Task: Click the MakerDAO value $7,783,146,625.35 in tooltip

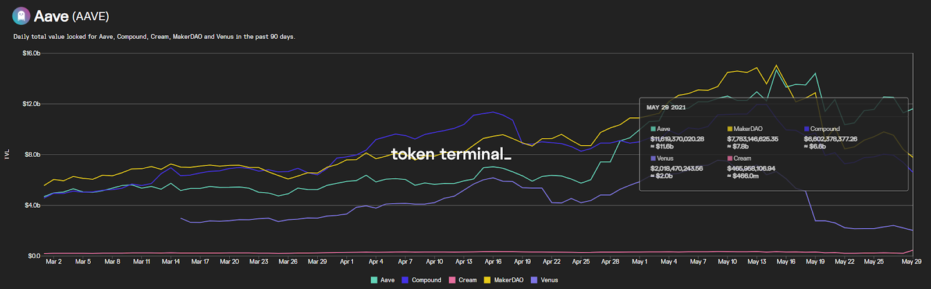Action: click(x=752, y=139)
